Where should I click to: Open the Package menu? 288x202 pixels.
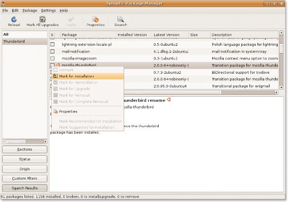point(30,11)
